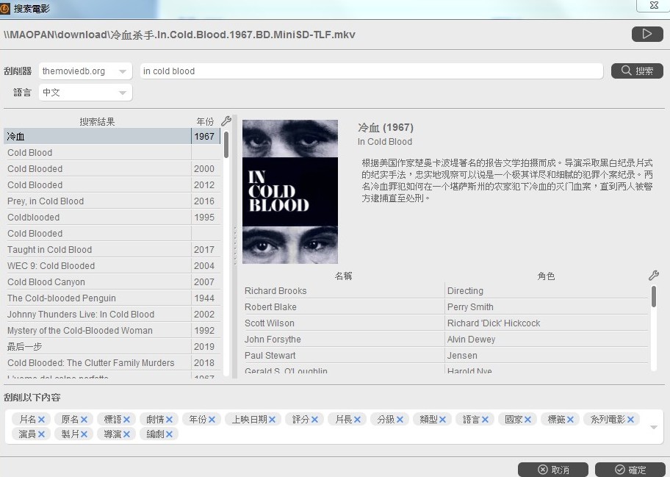
Task: Select result Taught in Cold Blood
Action: point(112,250)
